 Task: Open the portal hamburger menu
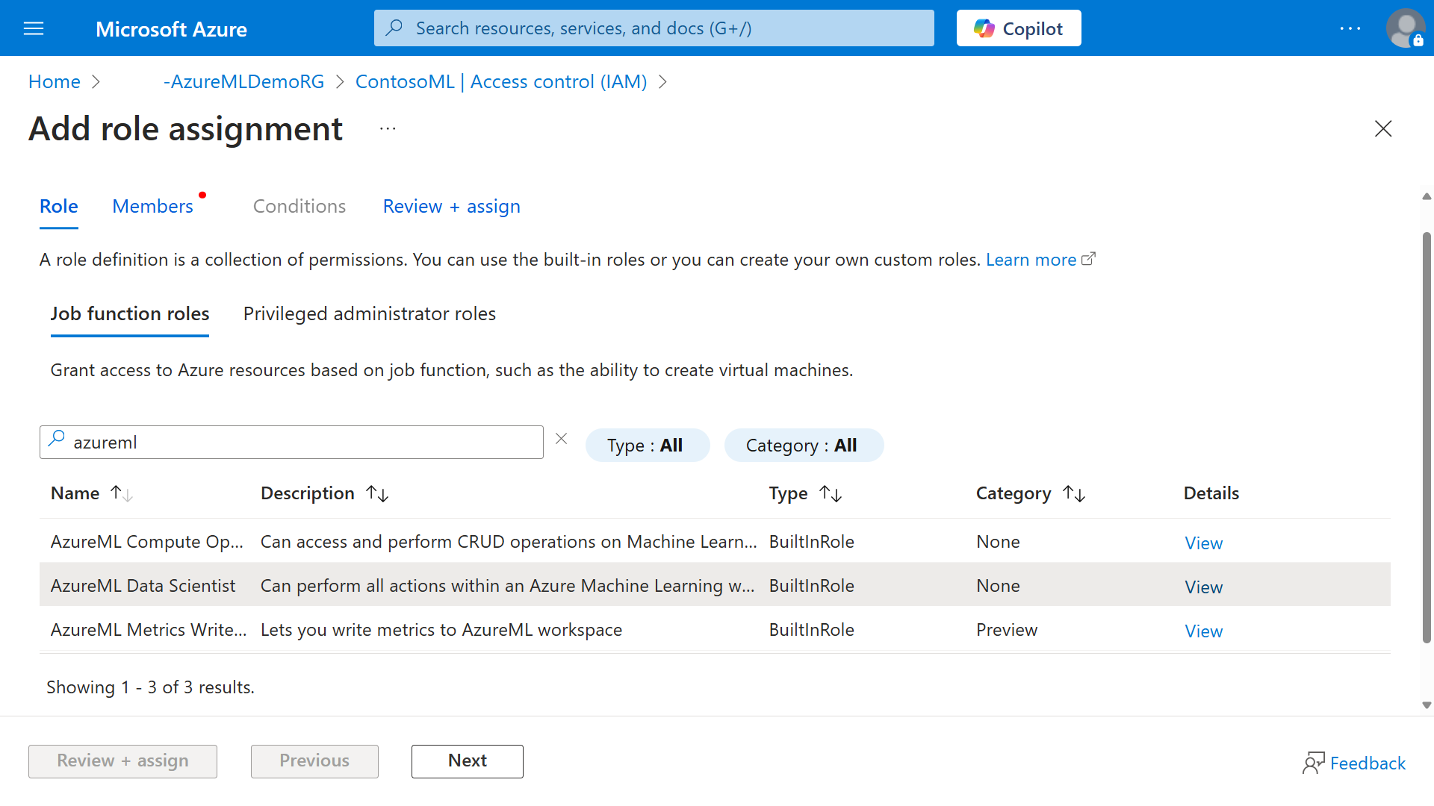pos(34,28)
